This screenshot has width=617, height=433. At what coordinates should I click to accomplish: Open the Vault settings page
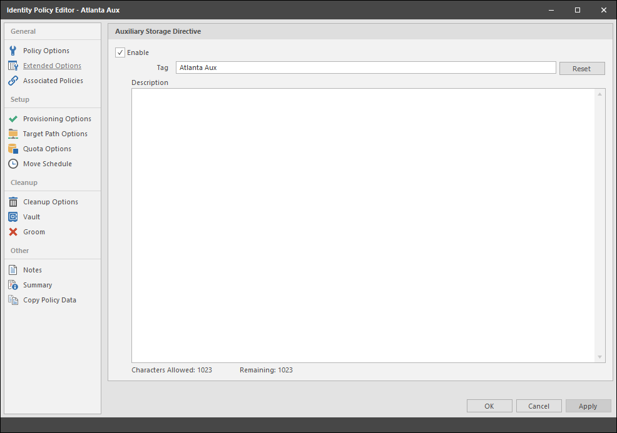point(31,217)
